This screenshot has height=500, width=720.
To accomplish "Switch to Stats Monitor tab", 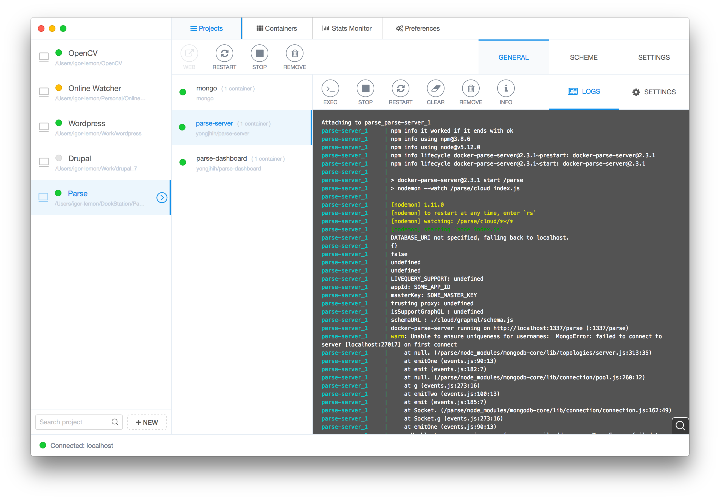I will (347, 29).
